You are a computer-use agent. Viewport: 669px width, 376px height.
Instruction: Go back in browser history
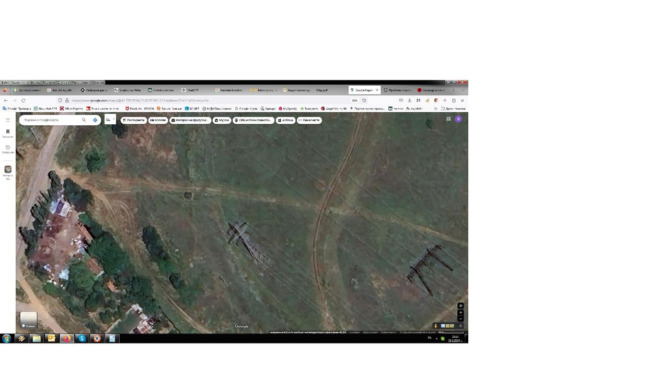click(6, 100)
